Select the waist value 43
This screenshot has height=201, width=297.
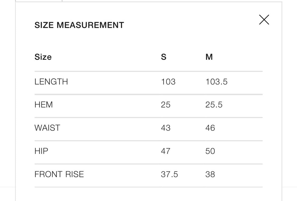[166, 128]
